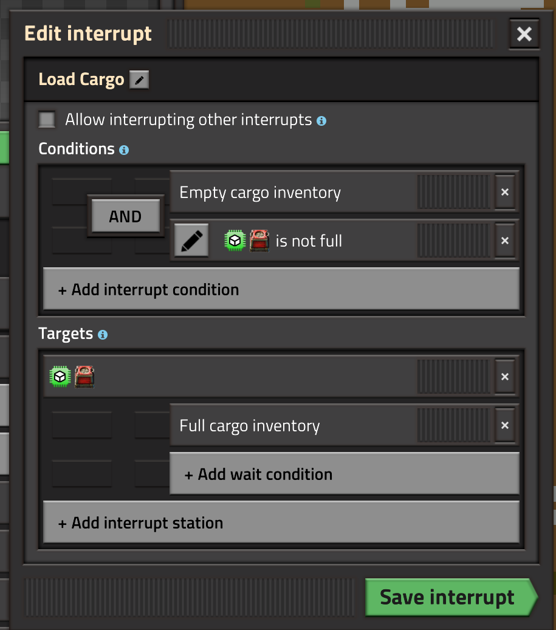Open the Add interrupt condition list

click(281, 289)
